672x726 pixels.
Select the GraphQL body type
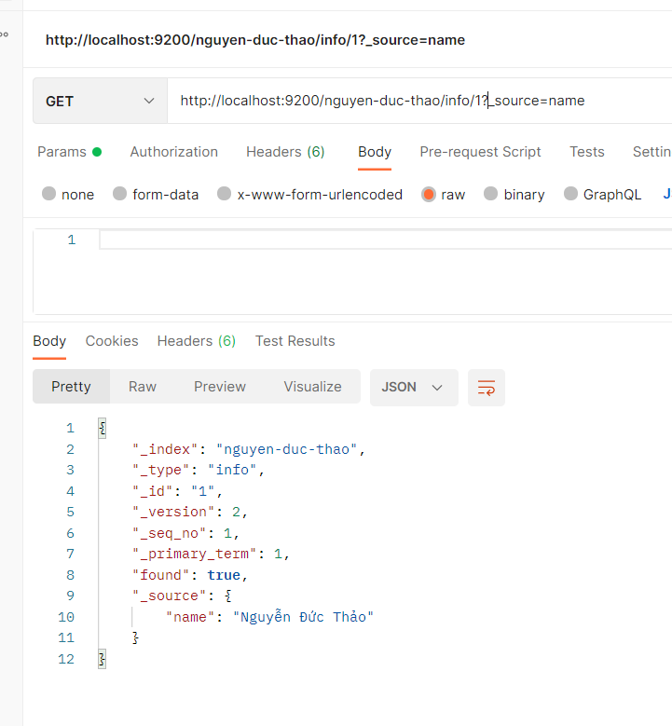(602, 195)
